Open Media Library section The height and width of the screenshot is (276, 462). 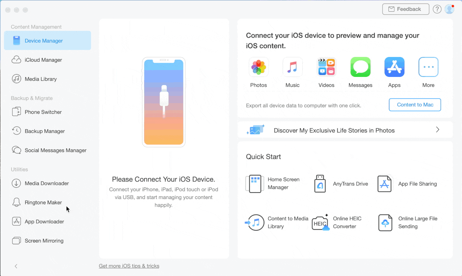tap(47, 79)
